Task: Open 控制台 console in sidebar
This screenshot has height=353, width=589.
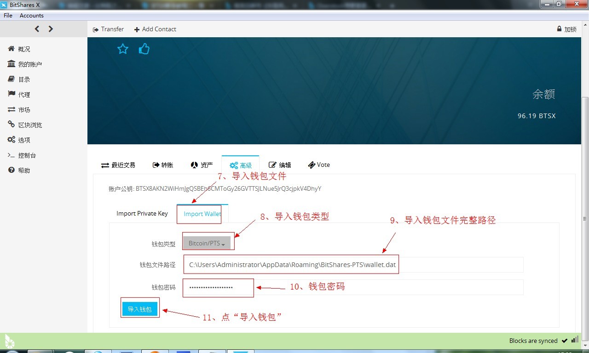Action: click(22, 155)
